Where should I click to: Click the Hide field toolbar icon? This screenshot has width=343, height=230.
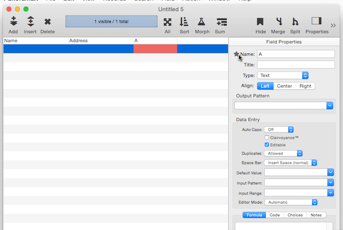260,22
